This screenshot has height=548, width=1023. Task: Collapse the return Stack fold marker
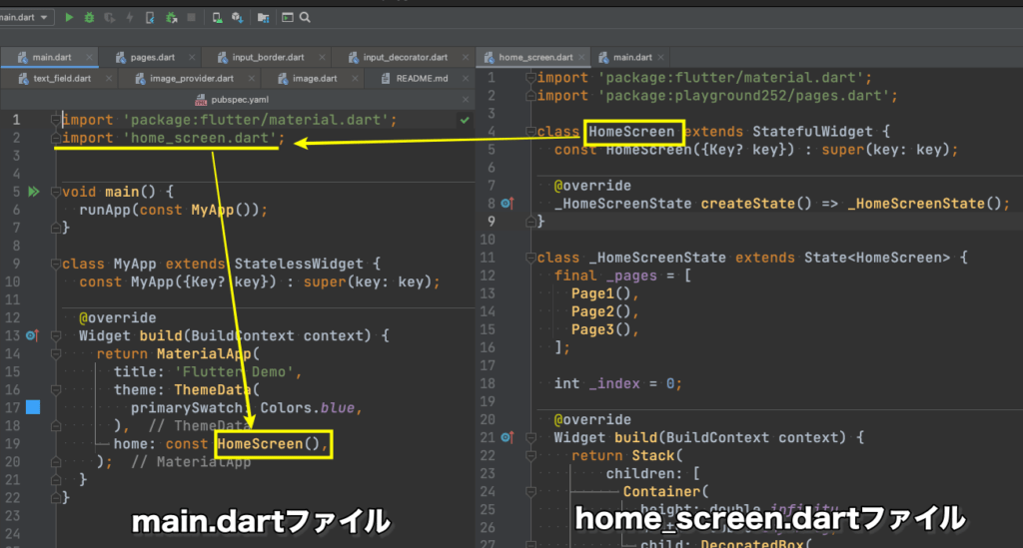pos(530,455)
